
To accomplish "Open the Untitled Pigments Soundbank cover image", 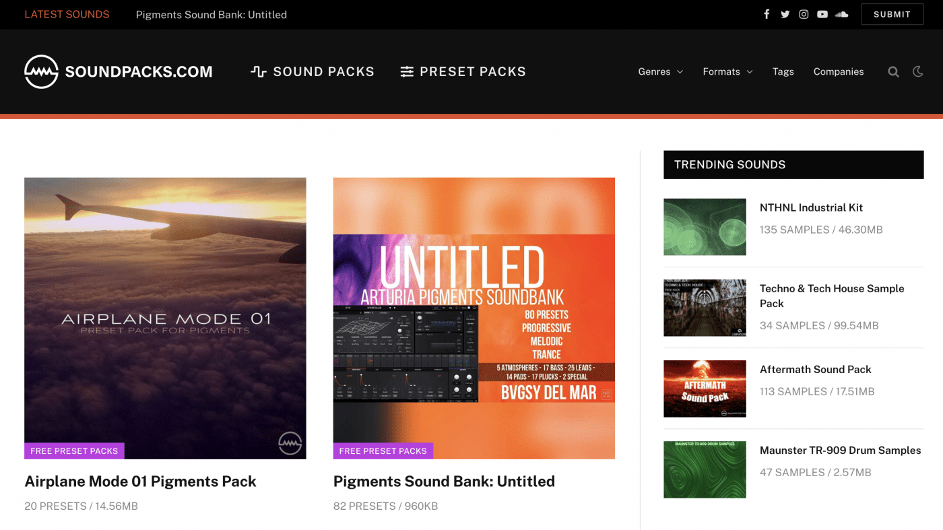I will coord(474,318).
